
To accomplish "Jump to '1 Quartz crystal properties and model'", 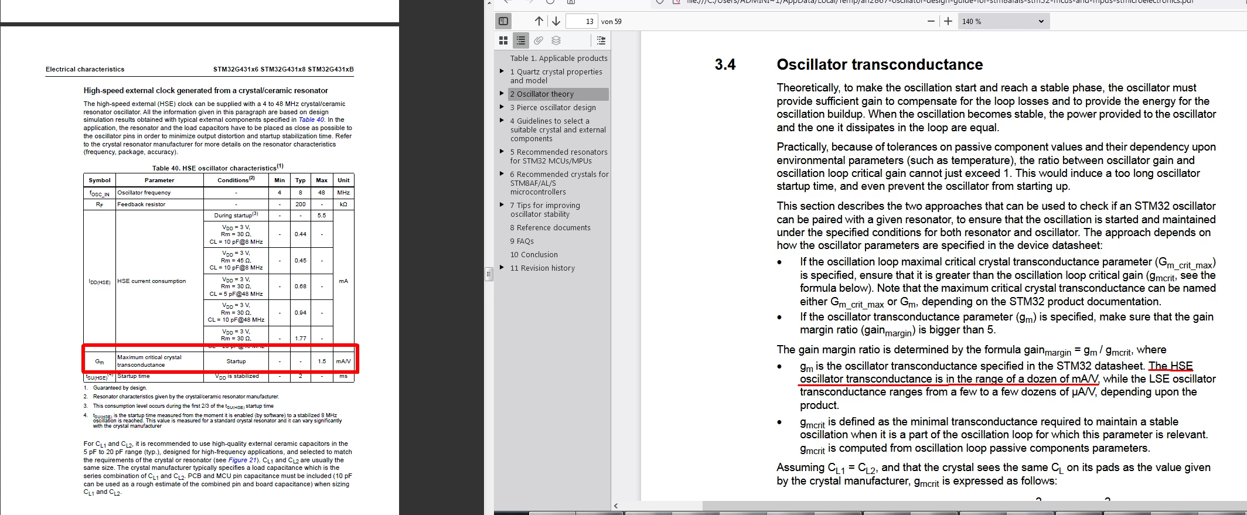I will 556,76.
